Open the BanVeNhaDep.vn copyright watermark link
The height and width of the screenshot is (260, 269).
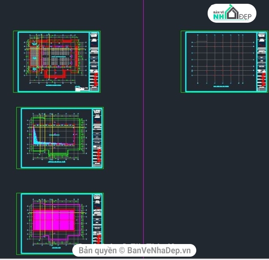[x=134, y=250]
